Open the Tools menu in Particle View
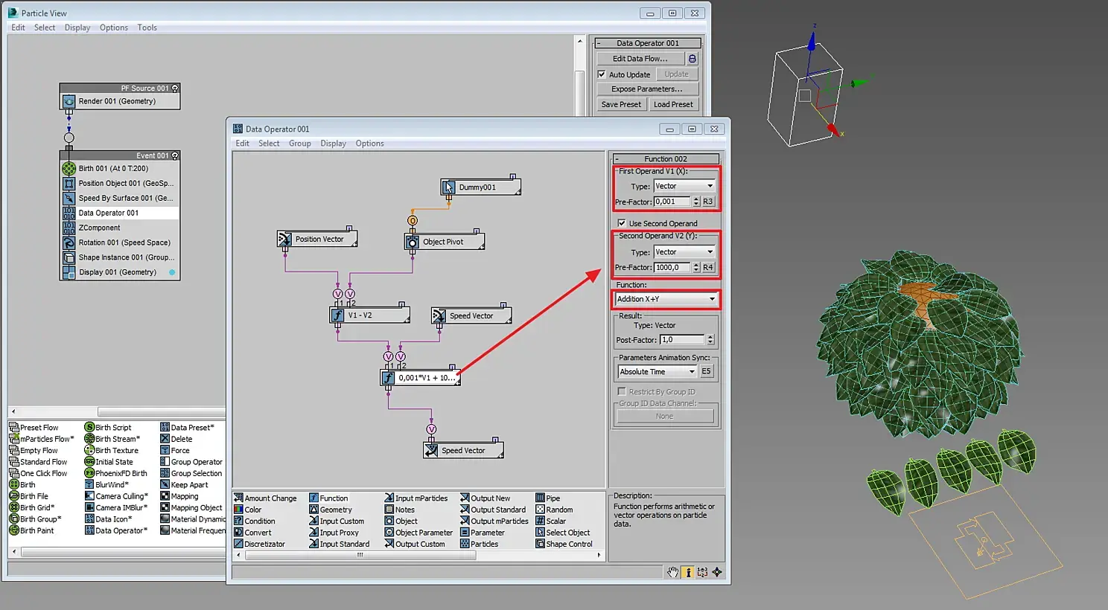Image resolution: width=1108 pixels, height=610 pixels. pos(147,28)
